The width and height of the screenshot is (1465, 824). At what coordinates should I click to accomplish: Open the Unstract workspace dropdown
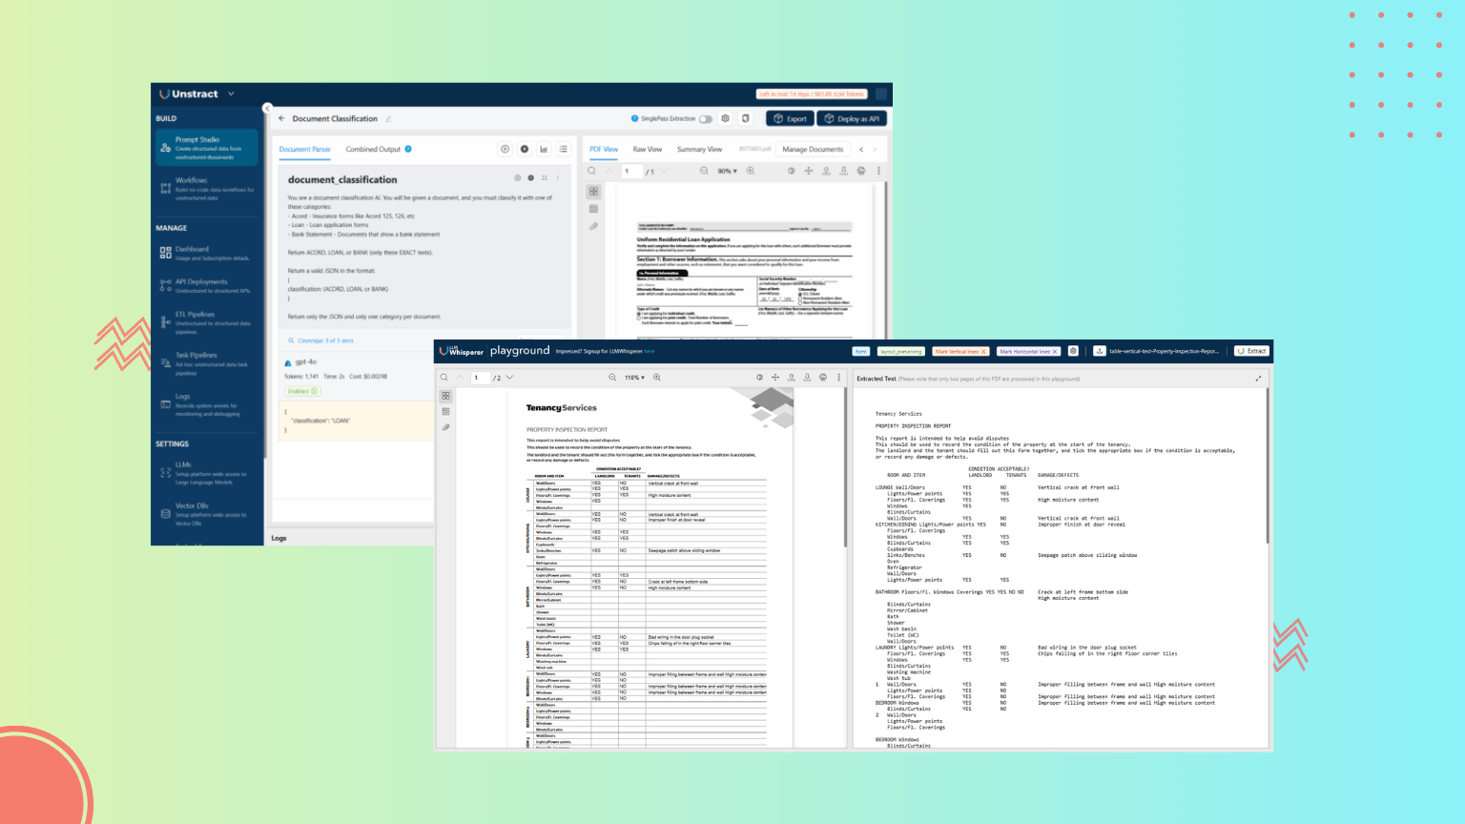coord(232,93)
